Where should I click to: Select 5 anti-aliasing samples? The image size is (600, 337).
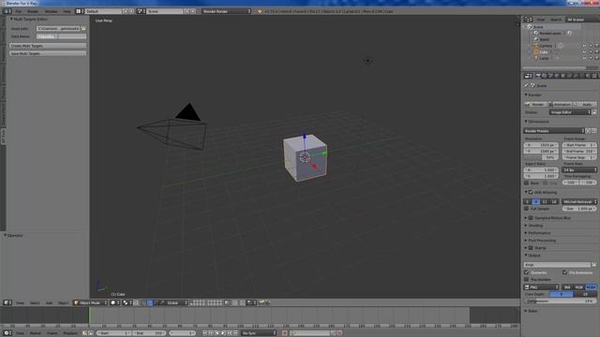coord(527,201)
